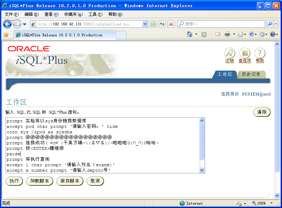
Task: Click the 执行 button
Action: point(14,181)
